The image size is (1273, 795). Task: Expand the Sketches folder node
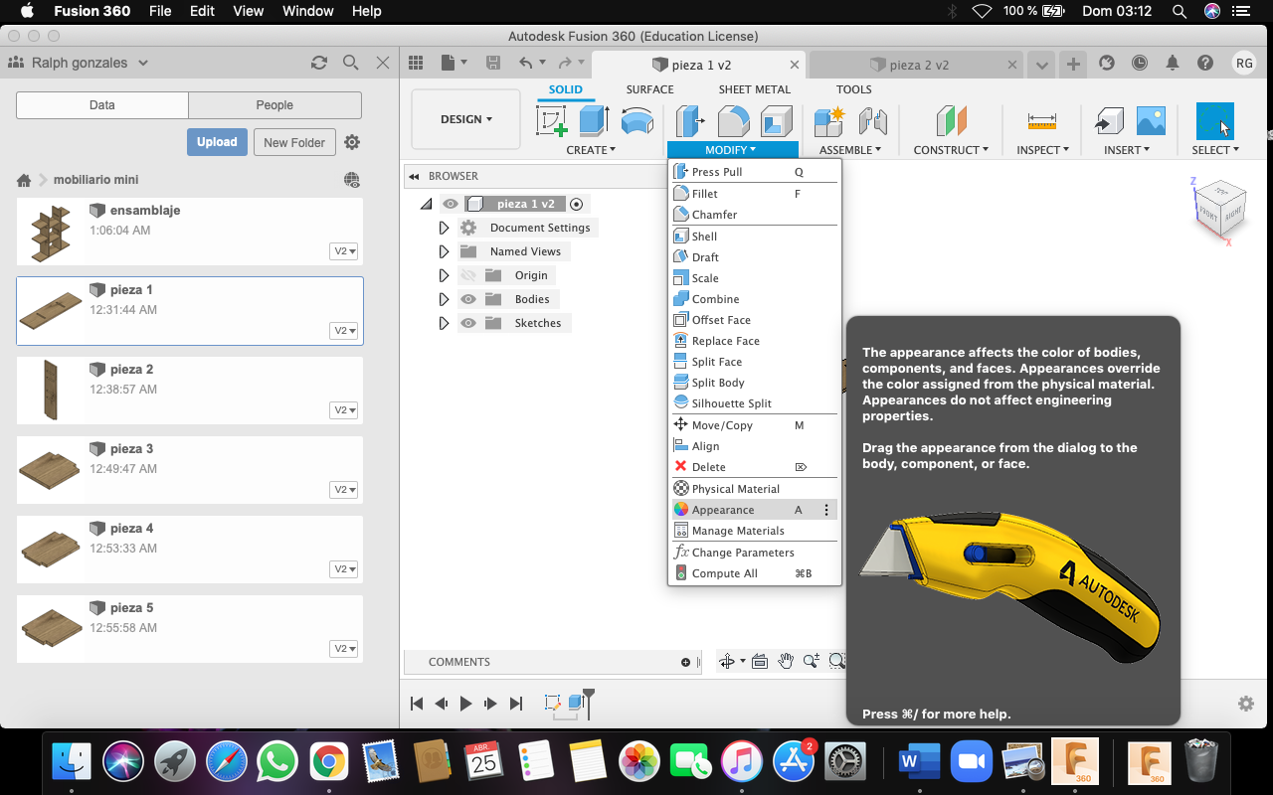click(444, 323)
